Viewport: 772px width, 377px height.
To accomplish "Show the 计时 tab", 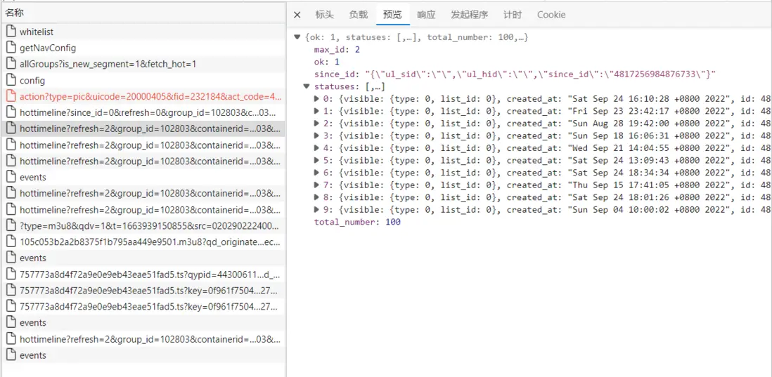I will click(x=513, y=15).
